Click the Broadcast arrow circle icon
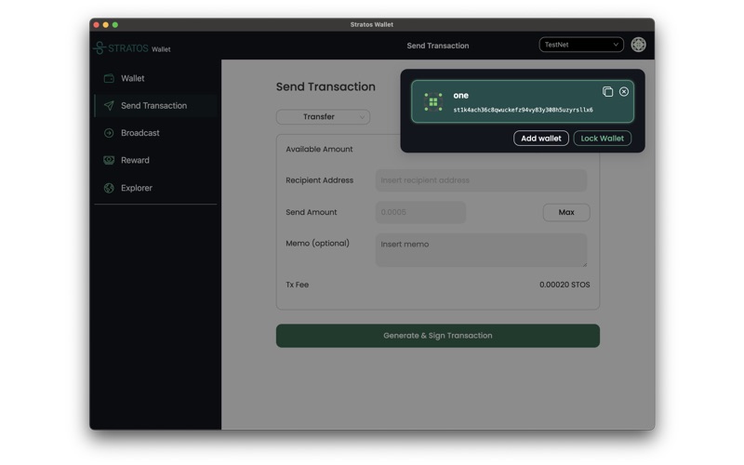Image resolution: width=744 pixels, height=465 pixels. [x=109, y=133]
